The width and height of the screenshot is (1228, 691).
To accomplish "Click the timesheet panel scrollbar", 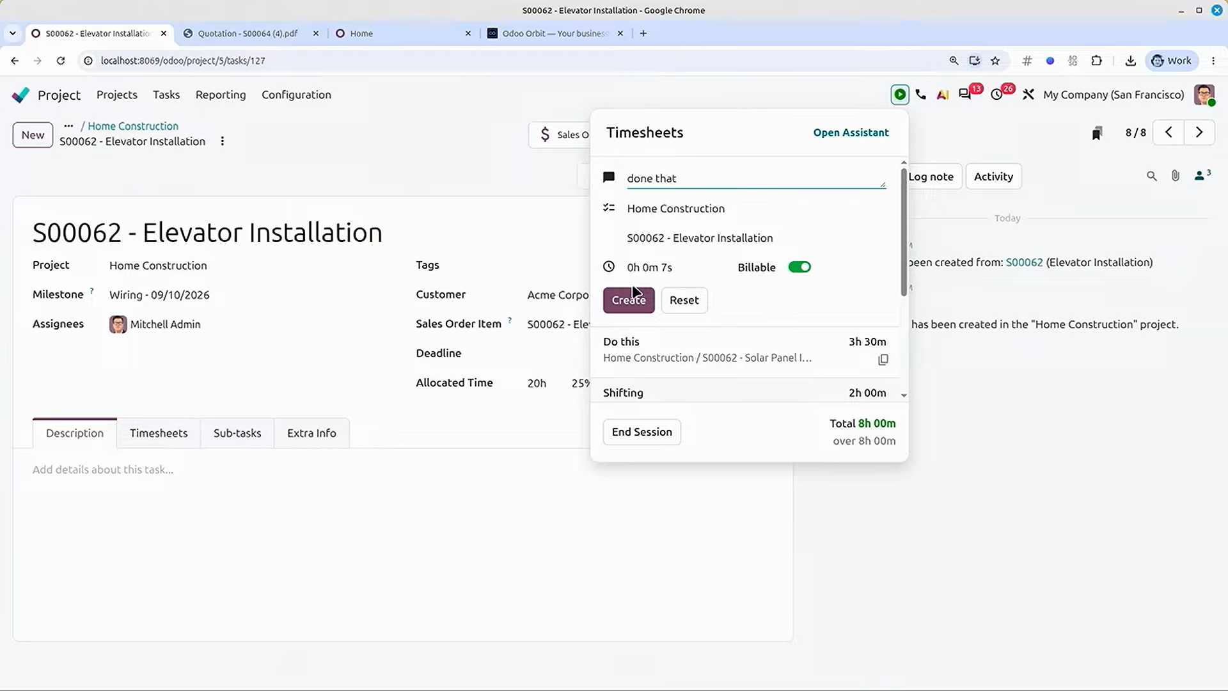I will tap(903, 232).
